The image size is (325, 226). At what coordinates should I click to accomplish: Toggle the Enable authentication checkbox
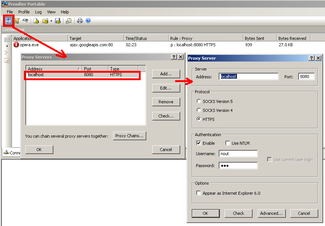199,143
